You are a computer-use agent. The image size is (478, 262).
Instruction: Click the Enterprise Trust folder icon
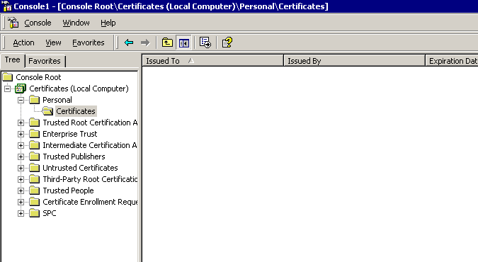coord(34,134)
